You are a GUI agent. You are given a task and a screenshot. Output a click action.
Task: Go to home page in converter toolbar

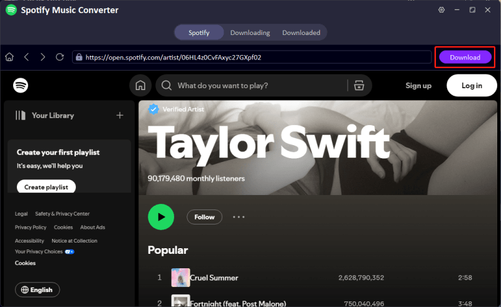(9, 57)
